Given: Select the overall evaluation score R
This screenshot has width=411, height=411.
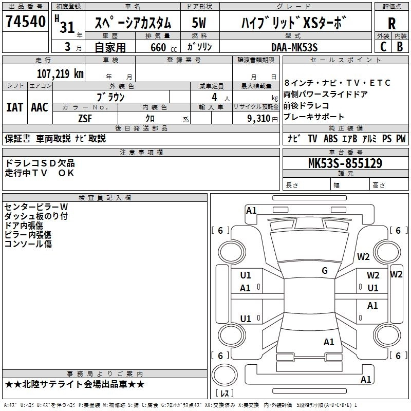Looking at the screenshot, I should click(391, 23).
